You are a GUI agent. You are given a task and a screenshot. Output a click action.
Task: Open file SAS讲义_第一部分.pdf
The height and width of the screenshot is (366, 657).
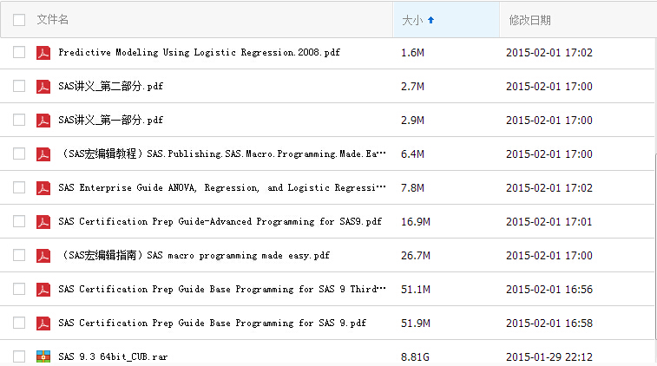[110, 121]
